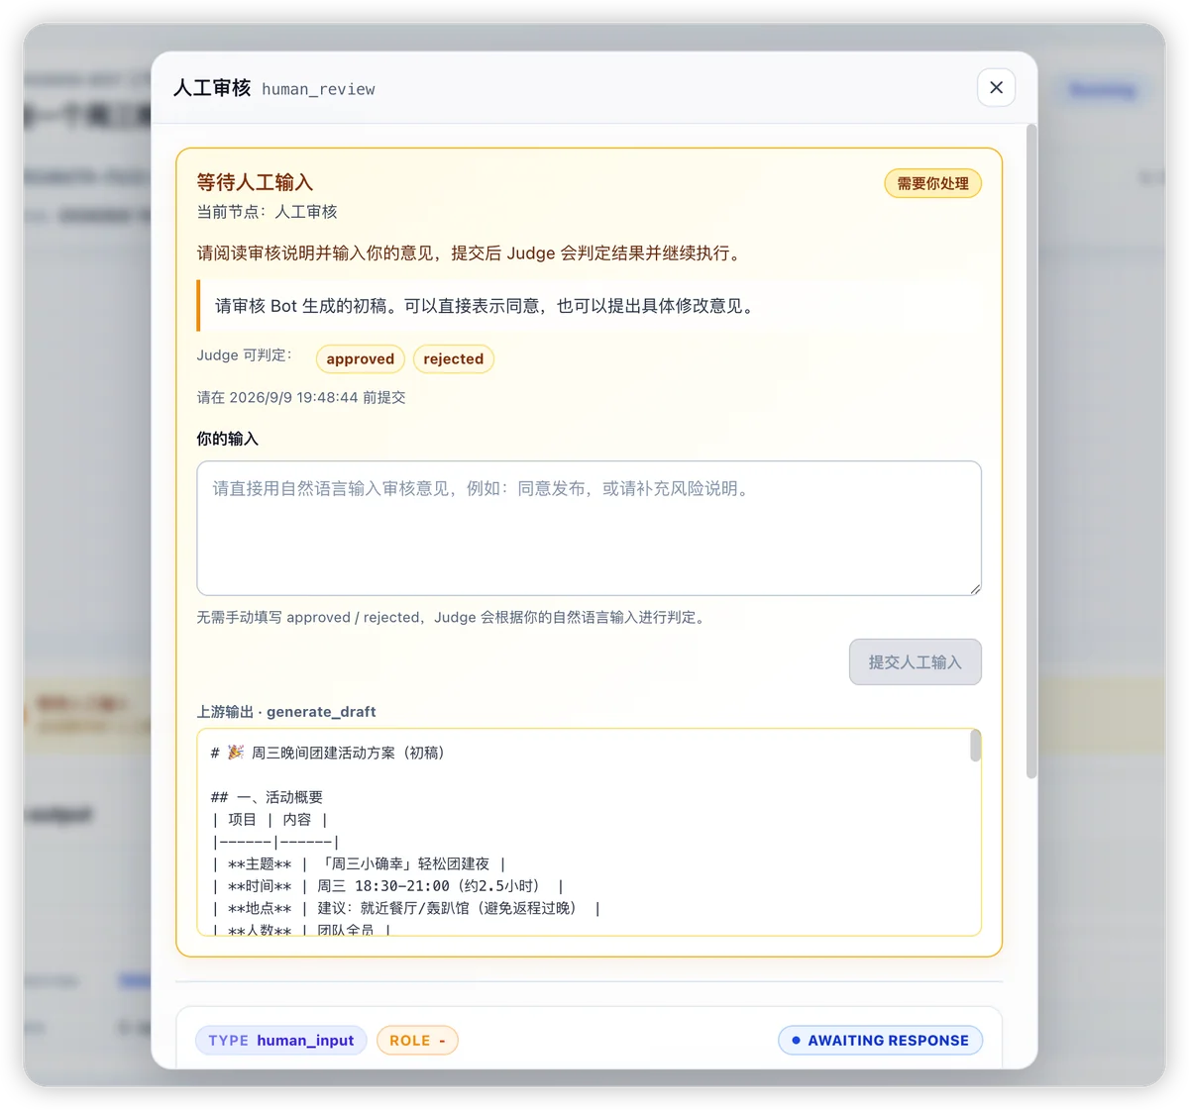Click the human_review node name in header
Image resolution: width=1189 pixels, height=1110 pixels.
point(318,89)
